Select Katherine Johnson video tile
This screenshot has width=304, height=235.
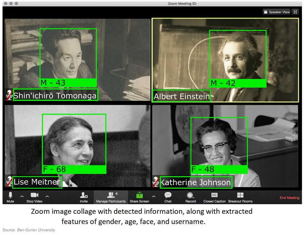225,146
